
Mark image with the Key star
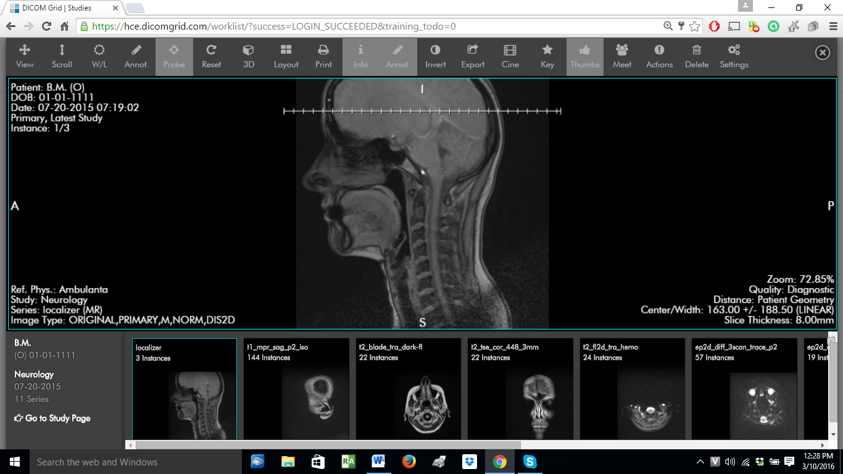pyautogui.click(x=547, y=57)
